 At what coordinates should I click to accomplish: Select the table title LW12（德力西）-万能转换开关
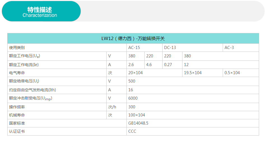pos(133,39)
